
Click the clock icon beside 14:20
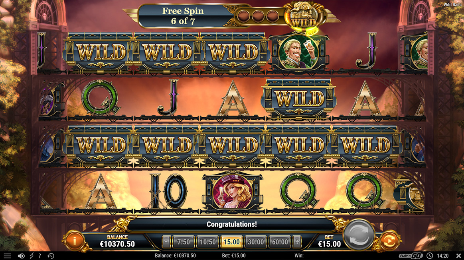click(x=430, y=256)
